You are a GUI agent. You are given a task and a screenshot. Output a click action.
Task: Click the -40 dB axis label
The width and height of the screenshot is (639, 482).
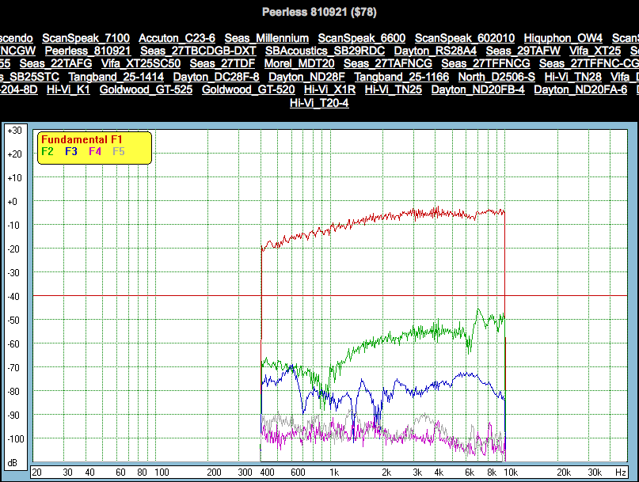coord(13,297)
